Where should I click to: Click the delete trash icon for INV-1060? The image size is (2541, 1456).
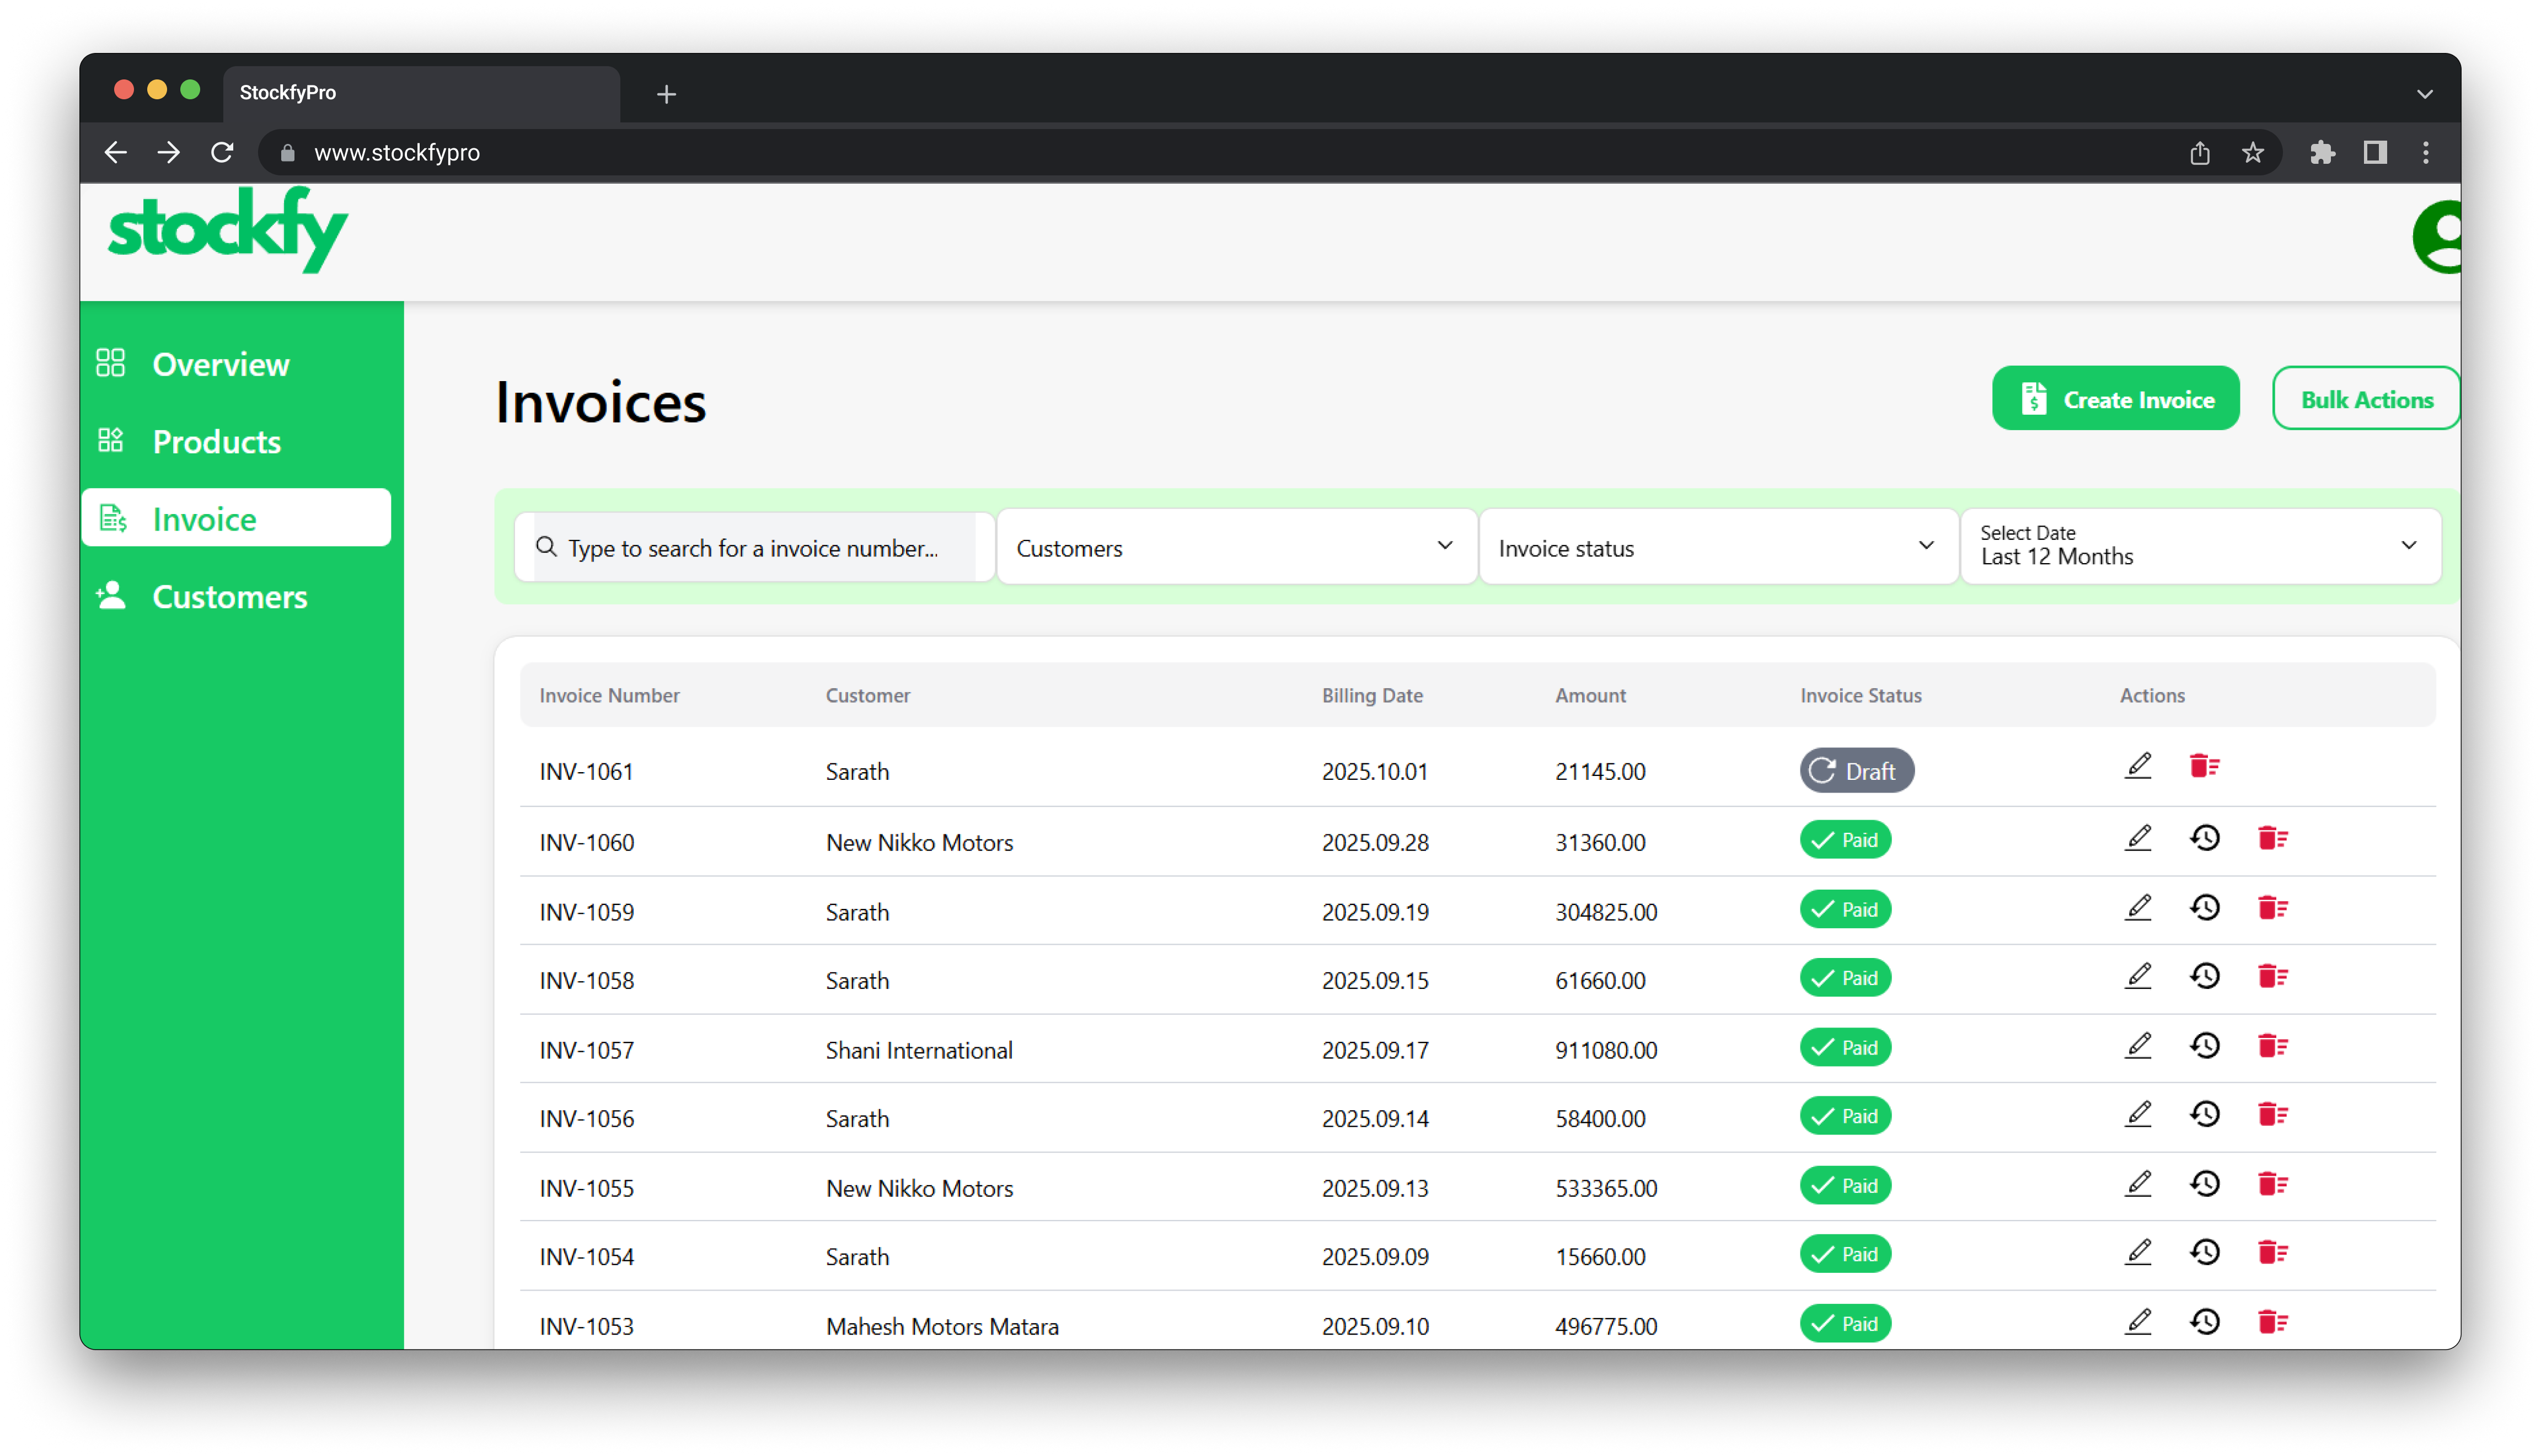click(x=2272, y=839)
